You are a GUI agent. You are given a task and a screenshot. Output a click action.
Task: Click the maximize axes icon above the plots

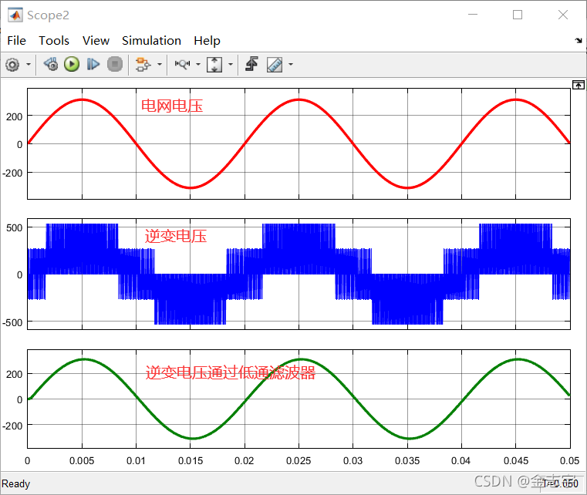click(578, 85)
